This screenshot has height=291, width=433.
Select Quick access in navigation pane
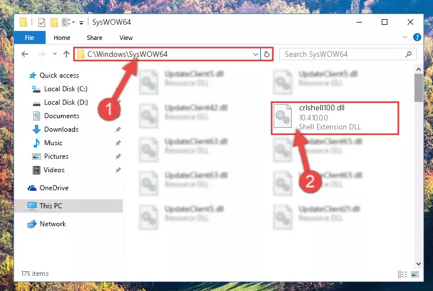point(59,75)
